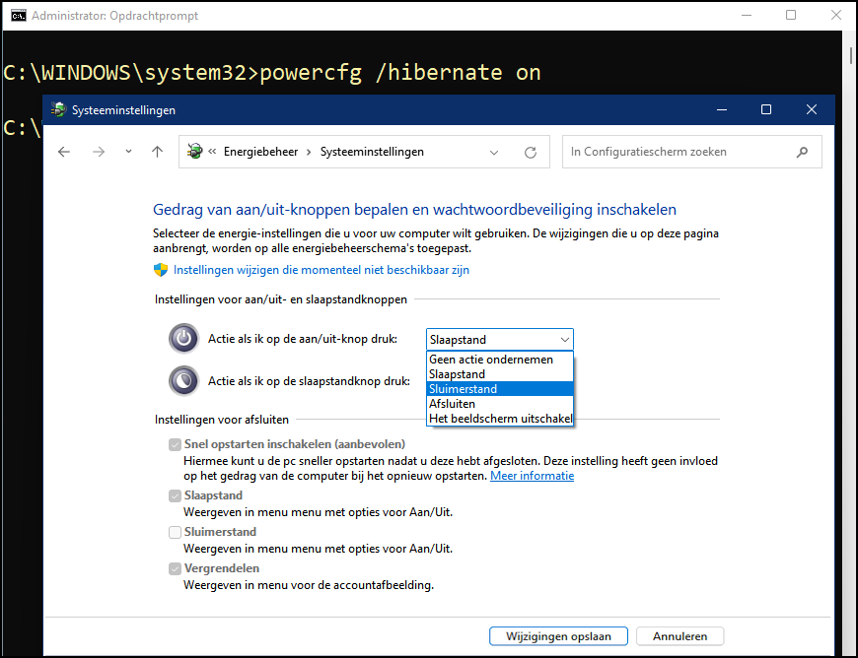
Task: Choose 'Slaapstand' in the dropdown list
Action: (x=500, y=374)
